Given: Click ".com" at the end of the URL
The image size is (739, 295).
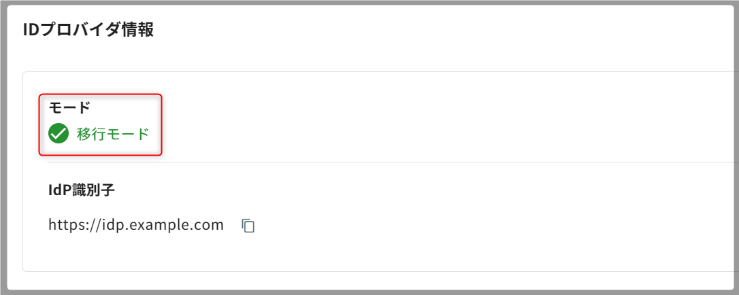Looking at the screenshot, I should pyautogui.click(x=207, y=225).
